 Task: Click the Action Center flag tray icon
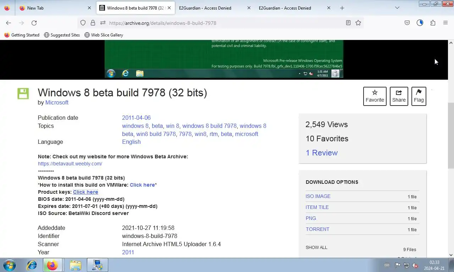(398, 265)
